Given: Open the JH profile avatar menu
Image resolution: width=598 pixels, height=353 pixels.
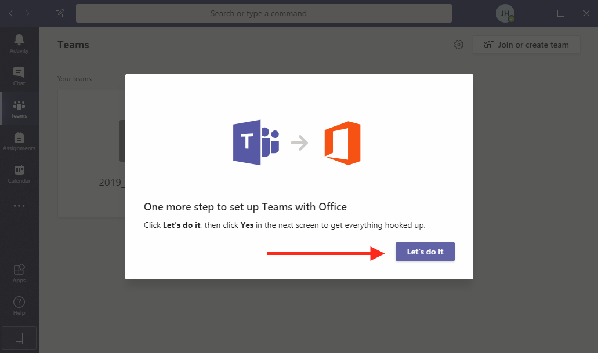Looking at the screenshot, I should point(505,13).
